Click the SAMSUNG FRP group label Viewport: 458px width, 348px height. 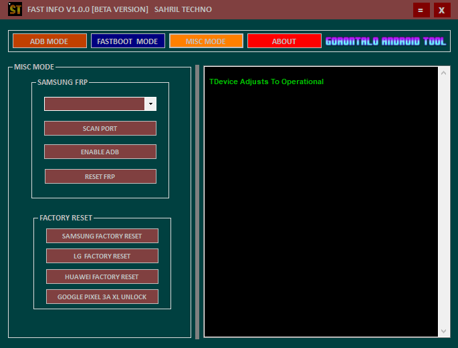pyautogui.click(x=62, y=82)
